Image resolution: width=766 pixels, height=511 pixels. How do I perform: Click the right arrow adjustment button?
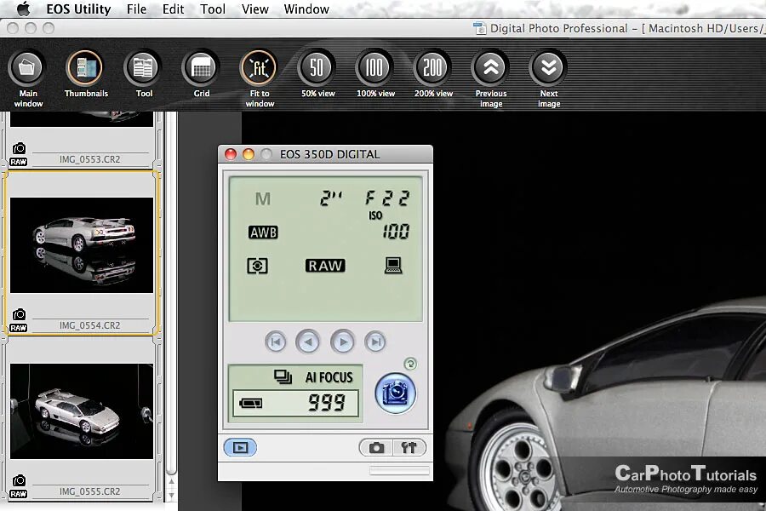[x=342, y=342]
